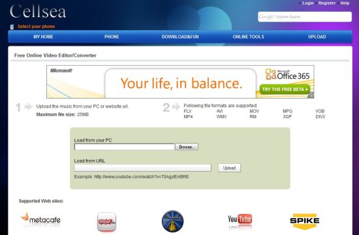Click the red Break site logo
The width and height of the screenshot is (359, 235).
pos(106,222)
